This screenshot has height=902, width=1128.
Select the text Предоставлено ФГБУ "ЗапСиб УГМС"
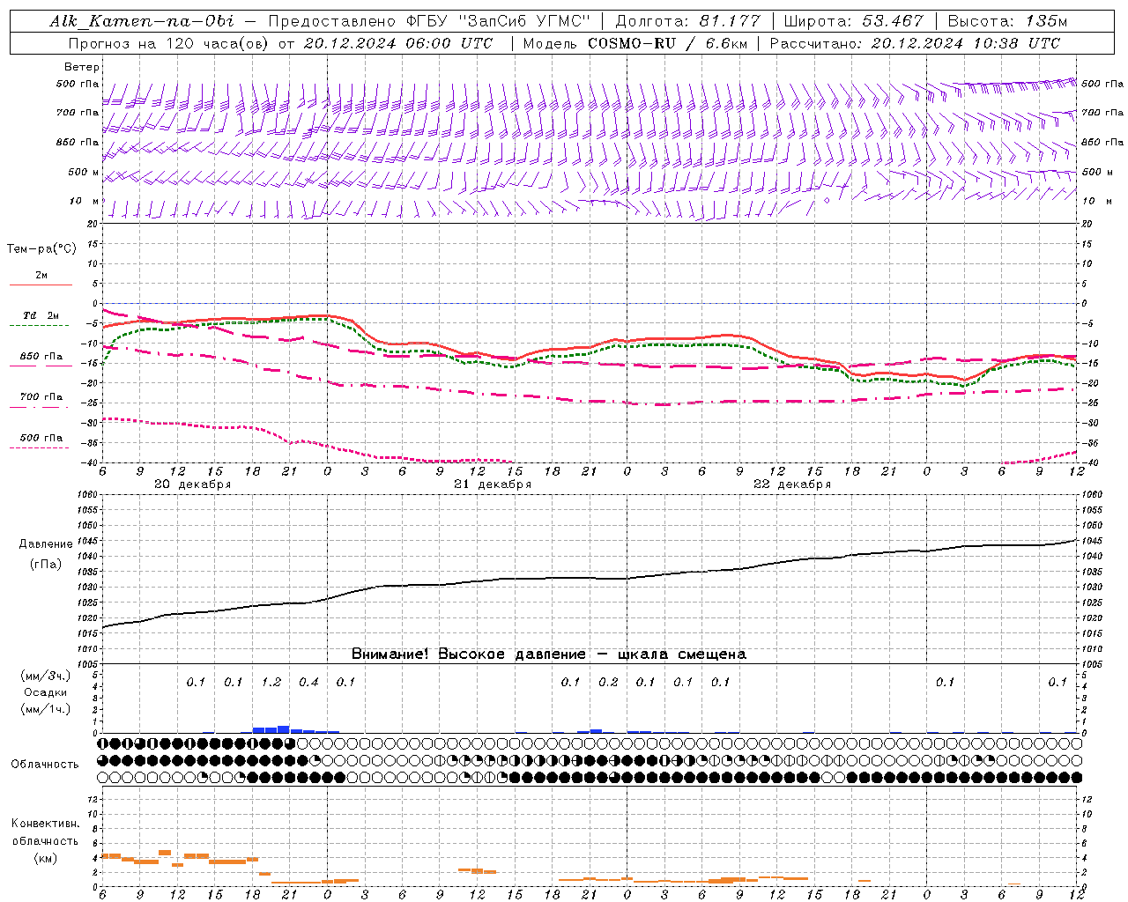coord(429,21)
